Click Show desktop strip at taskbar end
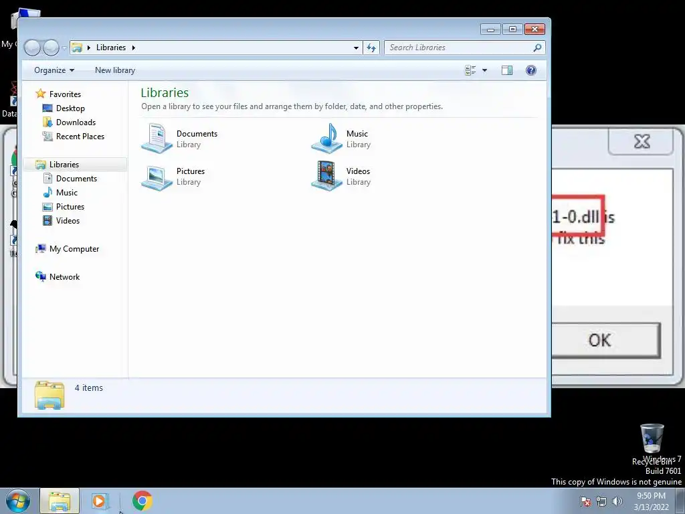The image size is (685, 514). click(x=680, y=501)
